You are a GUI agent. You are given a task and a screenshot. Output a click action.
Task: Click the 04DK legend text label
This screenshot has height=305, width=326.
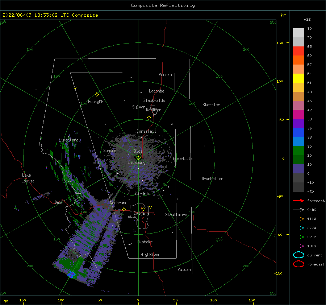(312, 210)
